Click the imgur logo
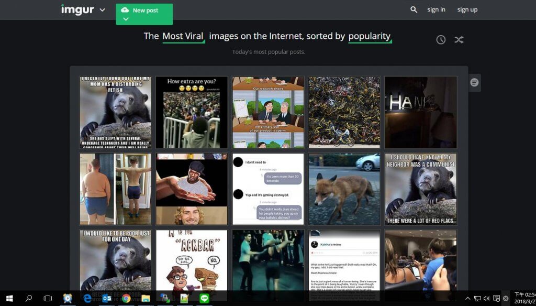Screen dimensions: 536x306 coord(77,10)
